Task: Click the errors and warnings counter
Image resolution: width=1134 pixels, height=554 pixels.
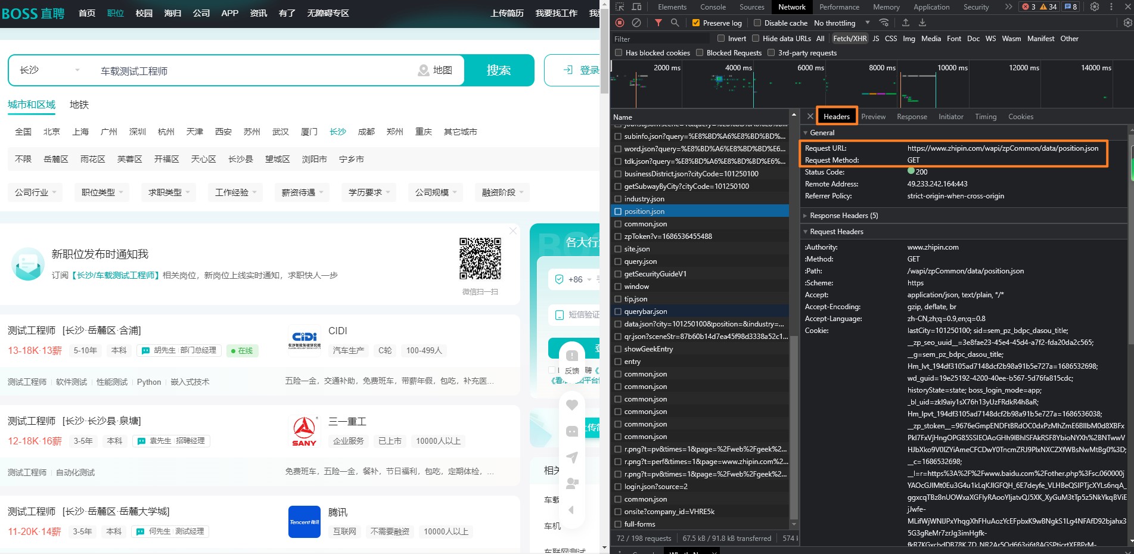Action: pyautogui.click(x=1040, y=7)
